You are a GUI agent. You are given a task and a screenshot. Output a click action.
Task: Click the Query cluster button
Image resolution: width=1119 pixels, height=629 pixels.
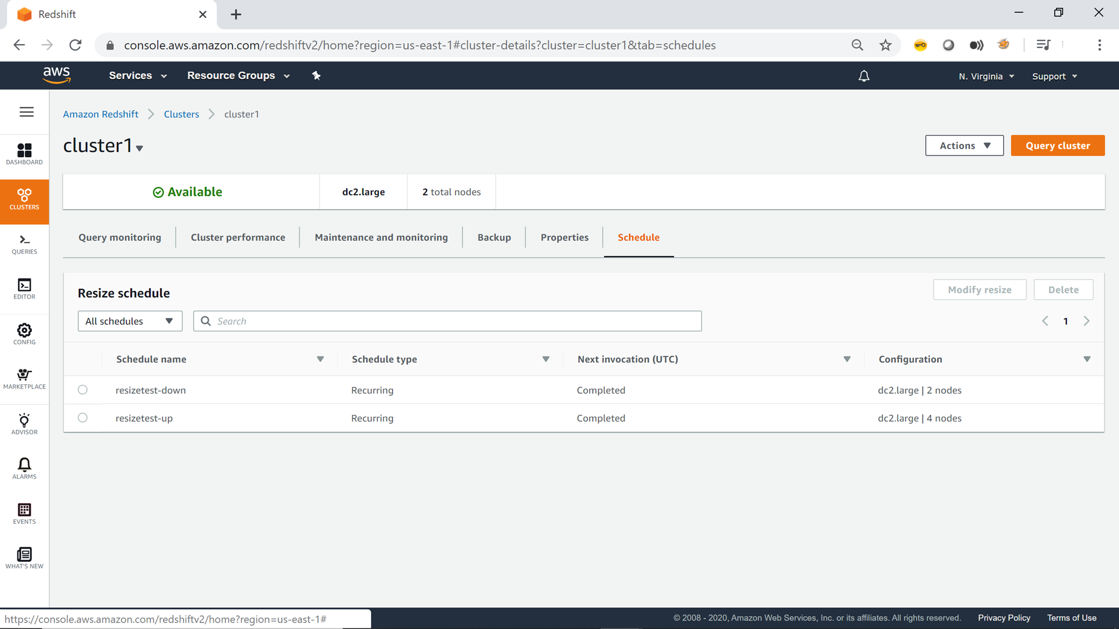[1057, 145]
